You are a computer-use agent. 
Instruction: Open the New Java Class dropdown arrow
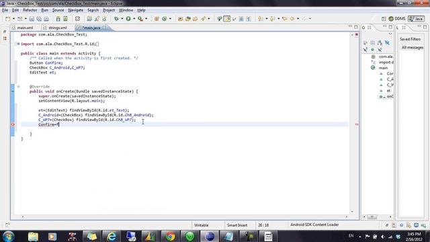click(170, 19)
